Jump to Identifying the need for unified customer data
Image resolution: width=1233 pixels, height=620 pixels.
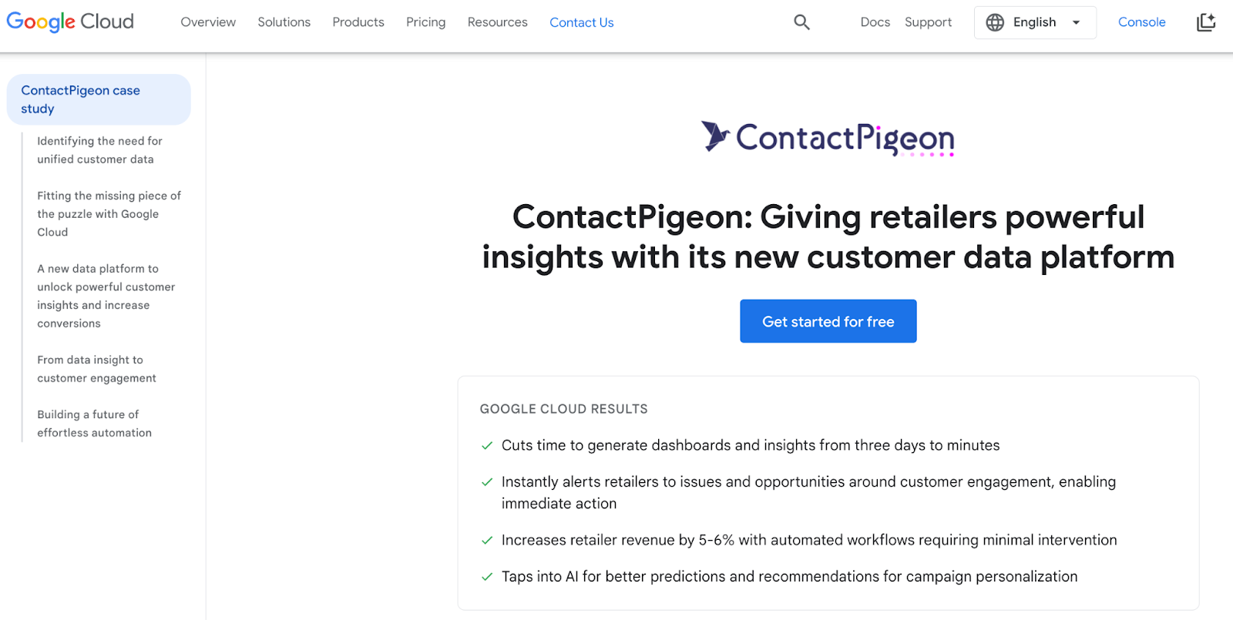pos(99,150)
